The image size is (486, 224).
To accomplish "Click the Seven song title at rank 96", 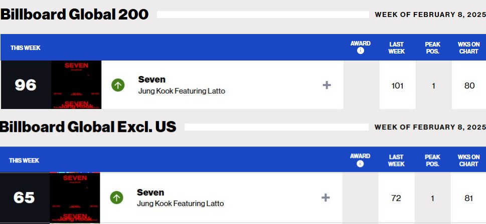I will pos(151,79).
